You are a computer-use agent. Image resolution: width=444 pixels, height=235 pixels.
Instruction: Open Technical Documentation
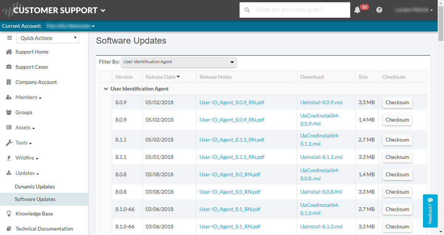(44, 229)
